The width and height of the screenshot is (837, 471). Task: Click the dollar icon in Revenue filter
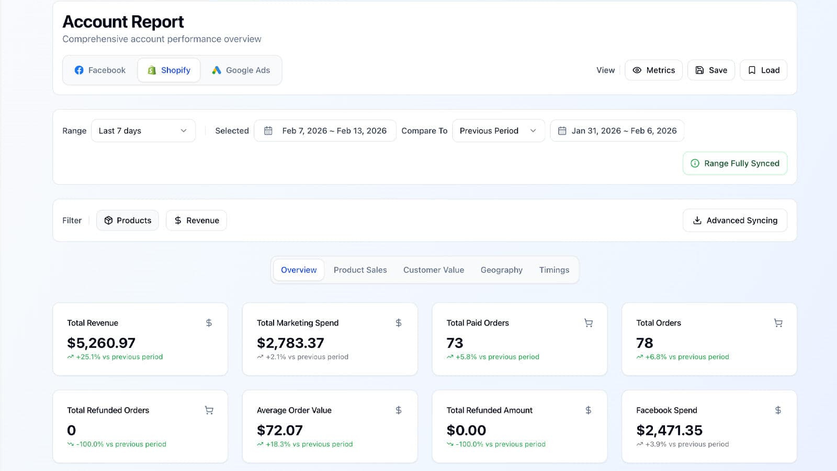(x=178, y=220)
